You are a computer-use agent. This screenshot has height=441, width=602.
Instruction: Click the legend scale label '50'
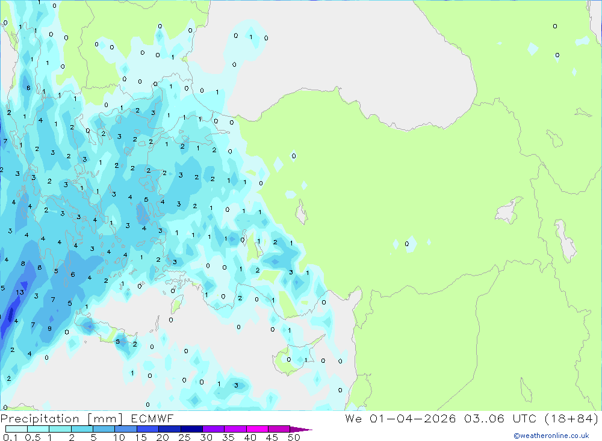(294, 437)
